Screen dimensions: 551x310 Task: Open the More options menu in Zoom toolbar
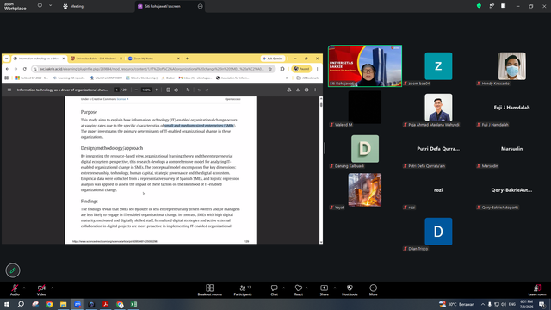pos(373,290)
